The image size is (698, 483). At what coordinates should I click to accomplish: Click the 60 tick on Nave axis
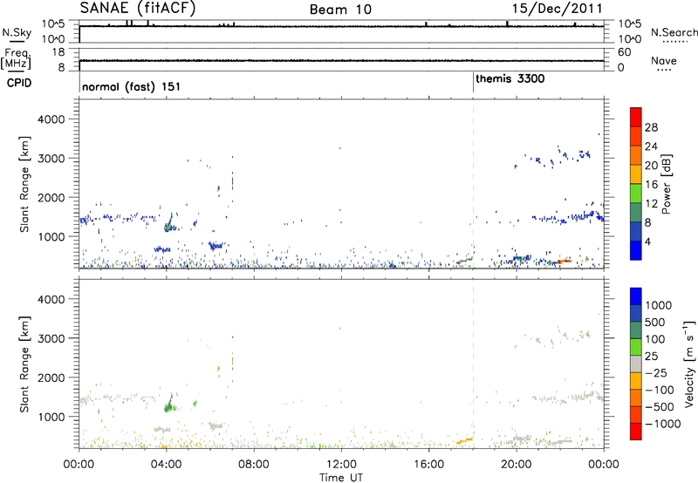coord(624,52)
